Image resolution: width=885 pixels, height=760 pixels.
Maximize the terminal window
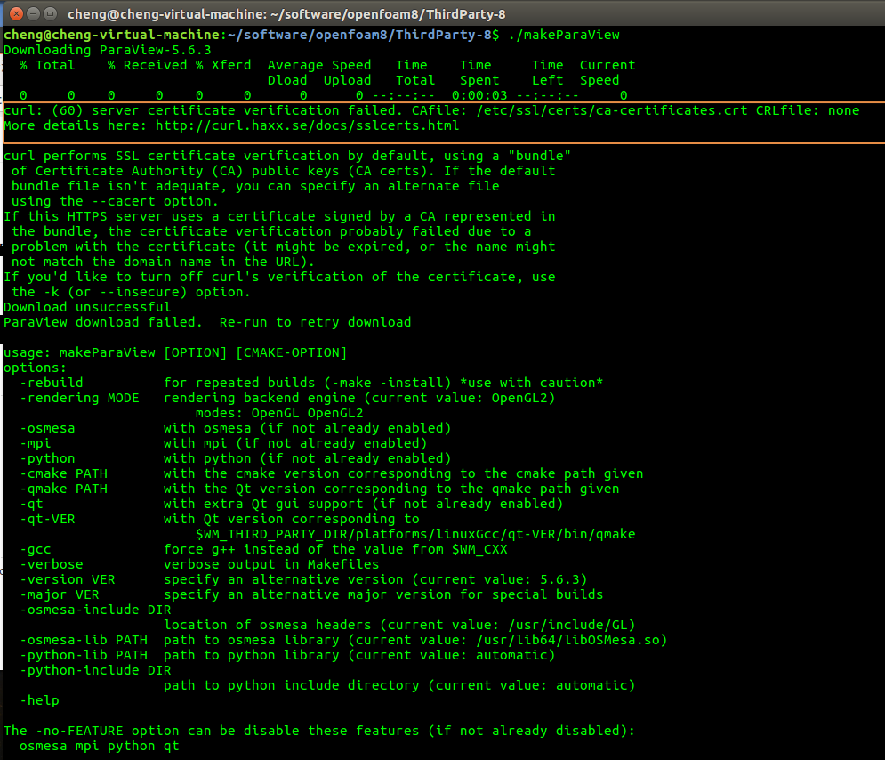click(50, 13)
